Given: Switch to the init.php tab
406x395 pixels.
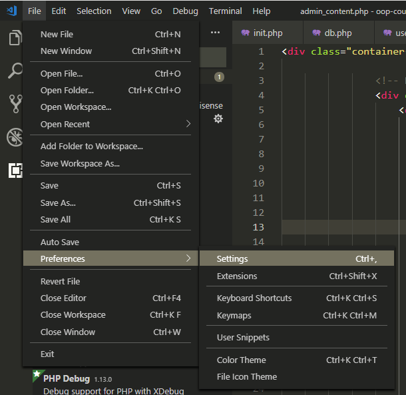Looking at the screenshot, I should pyautogui.click(x=267, y=33).
